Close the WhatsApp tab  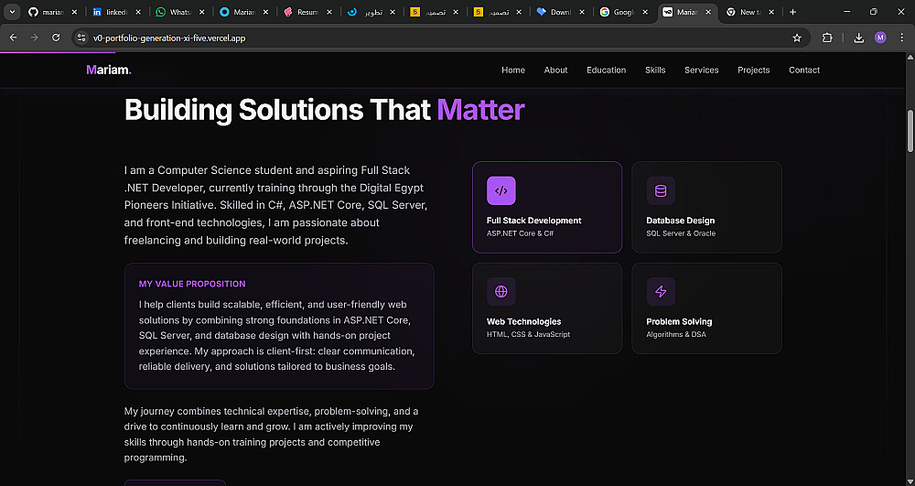point(201,12)
